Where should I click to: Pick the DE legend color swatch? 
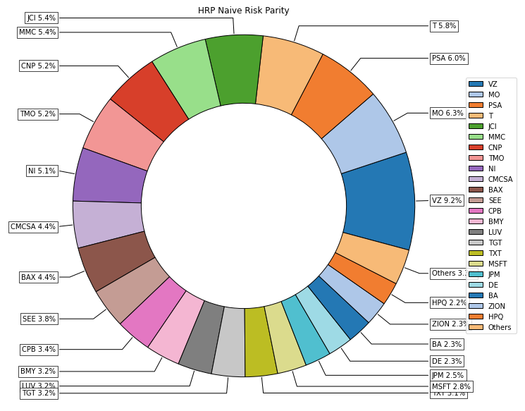476,285
